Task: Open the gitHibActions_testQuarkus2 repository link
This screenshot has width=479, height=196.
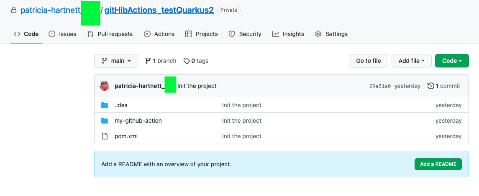Action: pos(159,10)
